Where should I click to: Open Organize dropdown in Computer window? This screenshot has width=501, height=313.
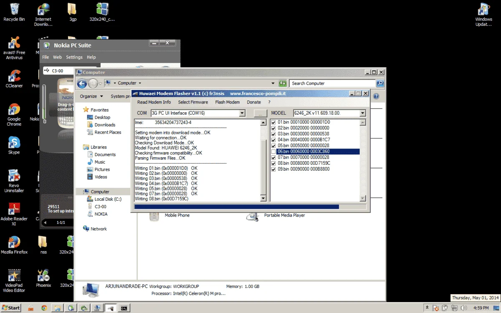[x=91, y=96]
